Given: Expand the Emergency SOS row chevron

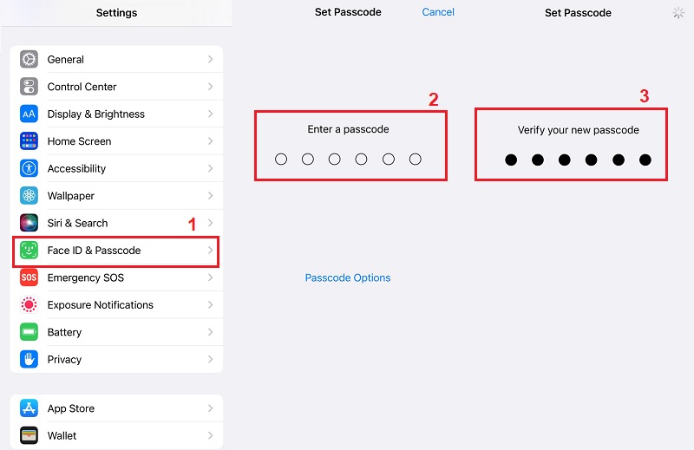Looking at the screenshot, I should coord(210,277).
